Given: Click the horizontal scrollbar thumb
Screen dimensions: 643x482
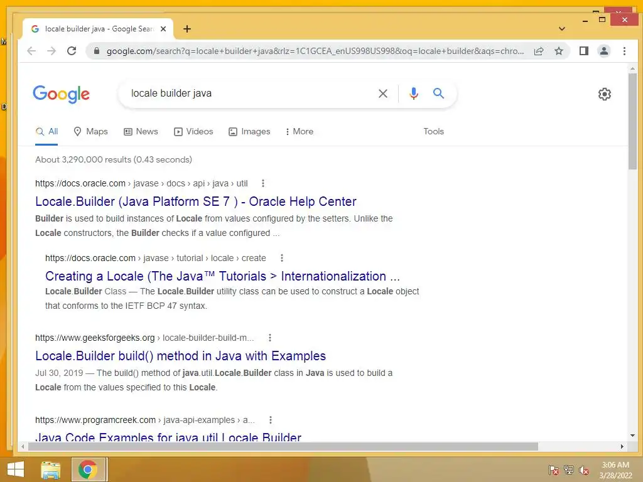Looking at the screenshot, I should point(283,446).
